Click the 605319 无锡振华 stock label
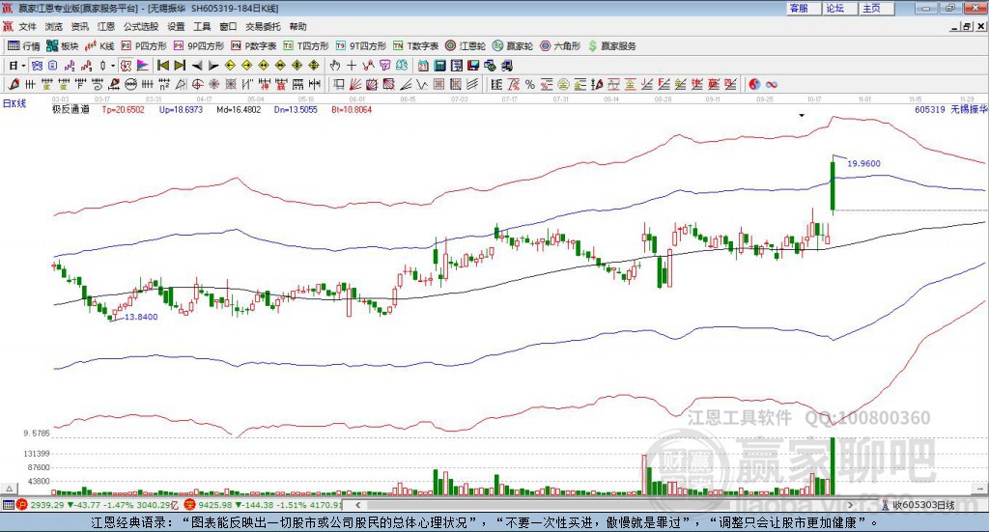Screen dimensions: 989x532 (950, 110)
